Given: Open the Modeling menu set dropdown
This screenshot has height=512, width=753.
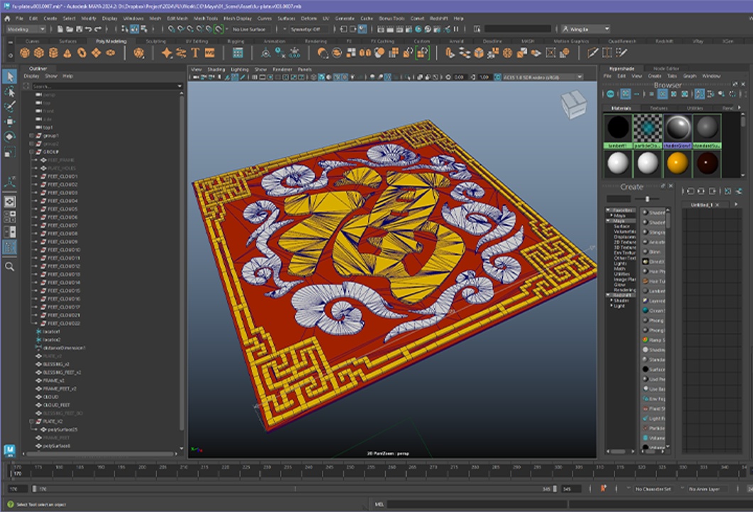Looking at the screenshot, I should [x=26, y=29].
